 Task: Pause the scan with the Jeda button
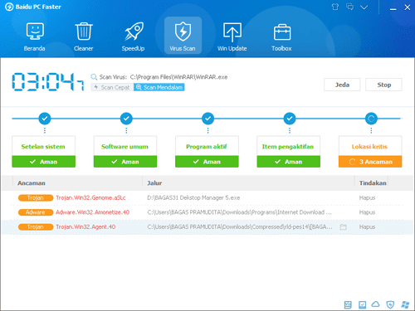342,85
